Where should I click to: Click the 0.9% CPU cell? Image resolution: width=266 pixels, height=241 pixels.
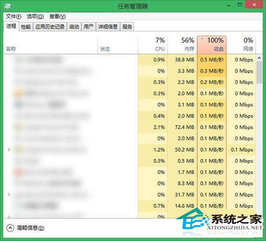point(153,60)
